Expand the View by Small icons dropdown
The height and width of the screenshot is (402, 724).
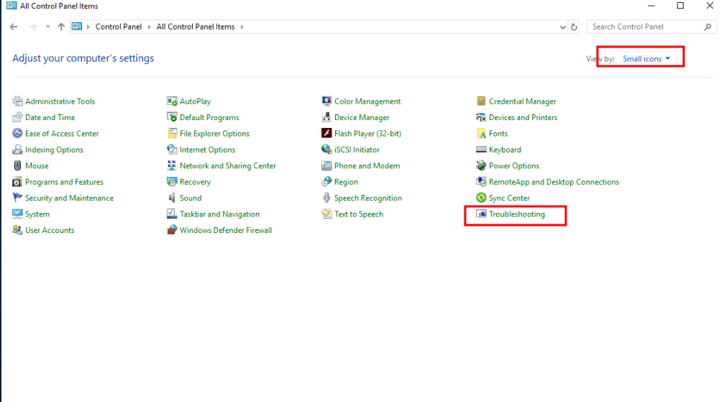click(646, 59)
